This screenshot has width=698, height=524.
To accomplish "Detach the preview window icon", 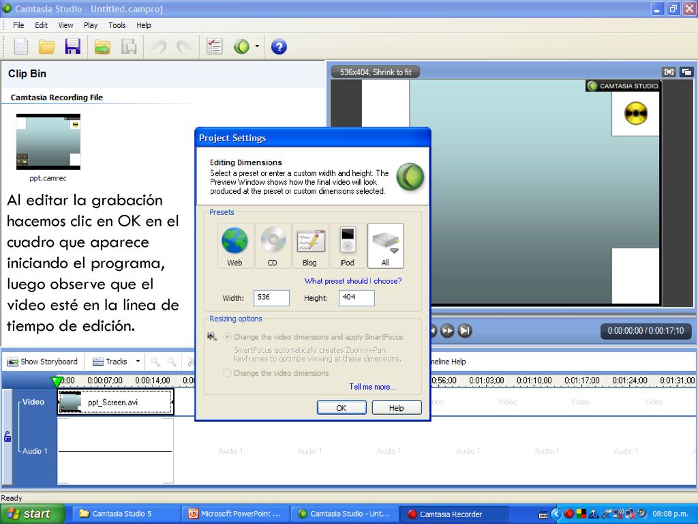I will (x=686, y=72).
